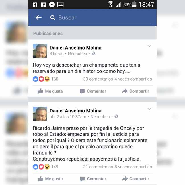Open Daniel Anselmo Molina's profile picture, first post

coord(40,51)
